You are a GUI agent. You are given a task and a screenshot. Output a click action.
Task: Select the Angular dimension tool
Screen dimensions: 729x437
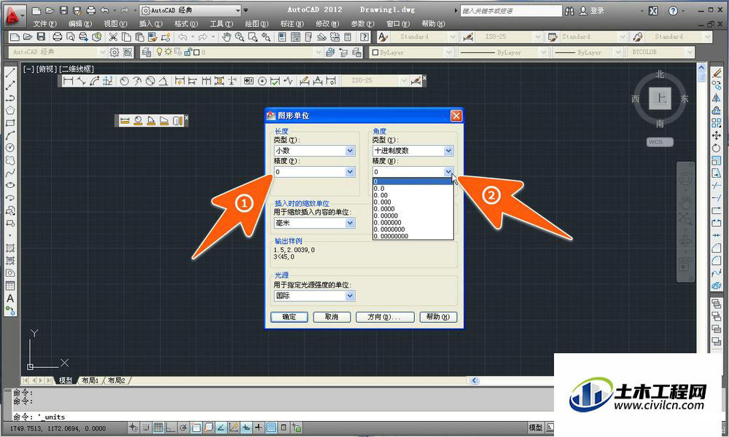(163, 81)
